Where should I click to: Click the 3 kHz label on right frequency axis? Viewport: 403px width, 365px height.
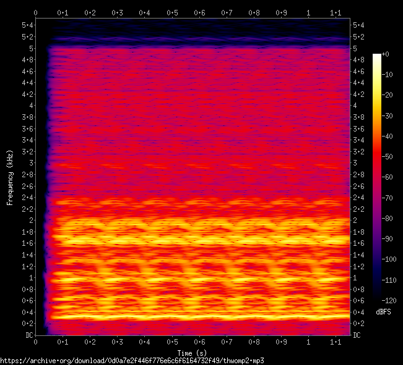pyautogui.click(x=355, y=163)
